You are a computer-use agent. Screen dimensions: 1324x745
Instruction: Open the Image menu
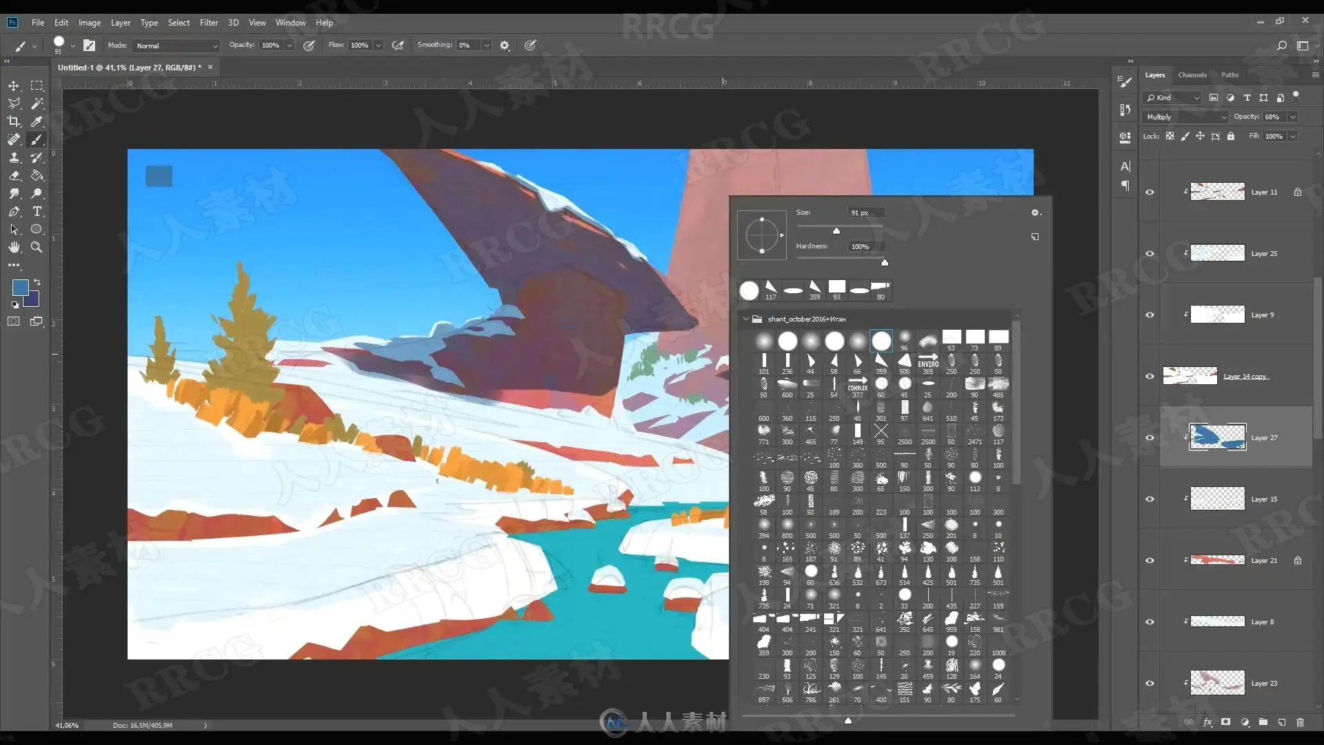[x=90, y=23]
